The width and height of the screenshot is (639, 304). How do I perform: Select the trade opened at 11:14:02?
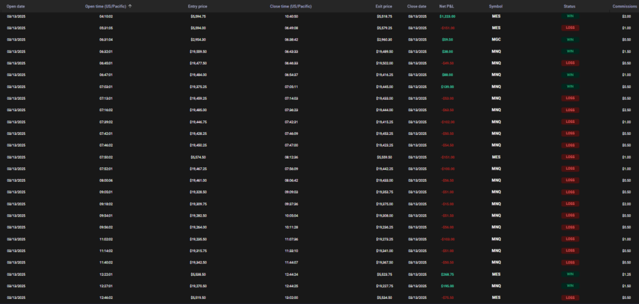(x=319, y=250)
